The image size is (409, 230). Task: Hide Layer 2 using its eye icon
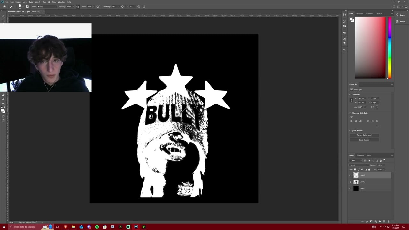click(x=350, y=175)
